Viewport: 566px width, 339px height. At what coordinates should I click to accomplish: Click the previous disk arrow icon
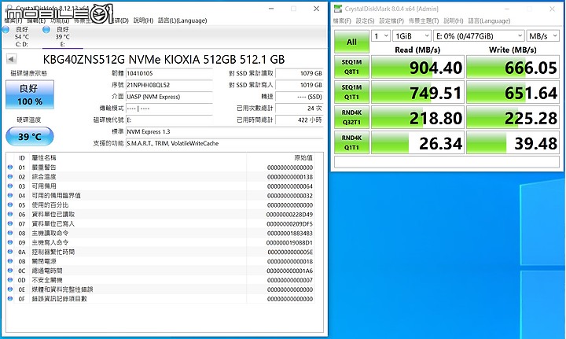click(x=11, y=59)
